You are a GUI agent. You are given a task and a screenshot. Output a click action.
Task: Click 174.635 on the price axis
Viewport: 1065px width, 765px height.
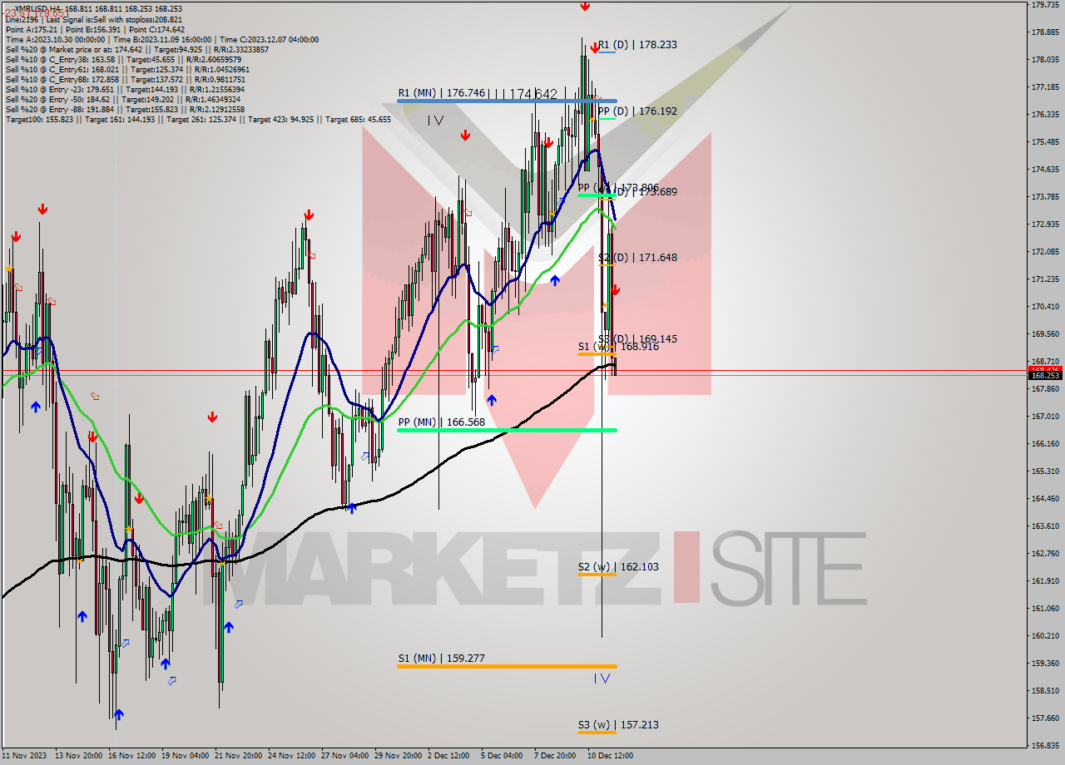[x=1045, y=170]
